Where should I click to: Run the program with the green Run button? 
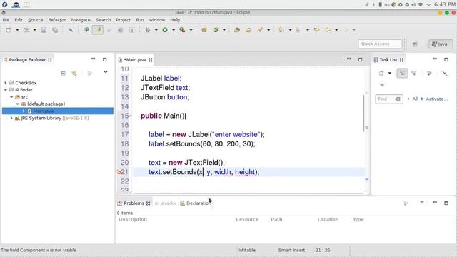(165, 30)
